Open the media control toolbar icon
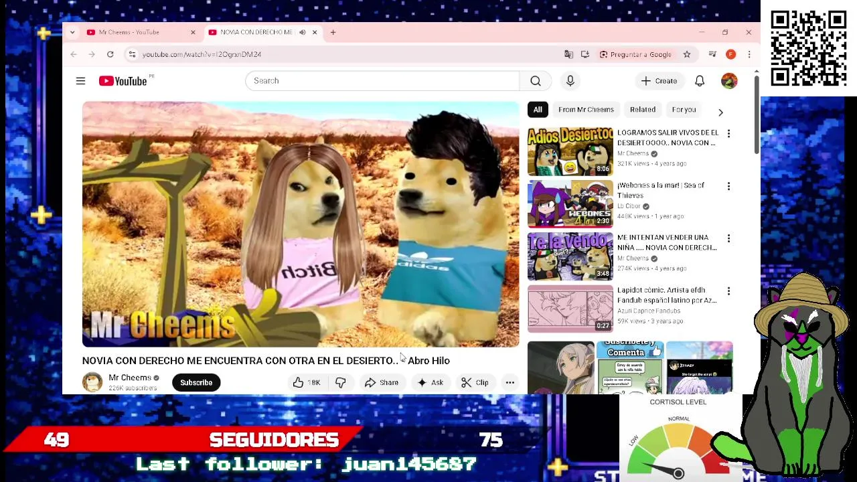 [x=712, y=54]
